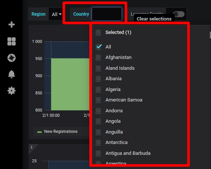Click the Country search input field
The height and width of the screenshot is (169, 211).
(107, 14)
